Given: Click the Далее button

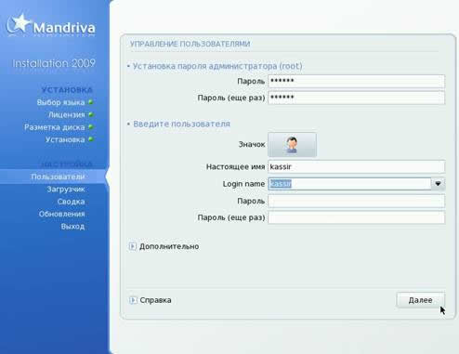Looking at the screenshot, I should tap(420, 300).
